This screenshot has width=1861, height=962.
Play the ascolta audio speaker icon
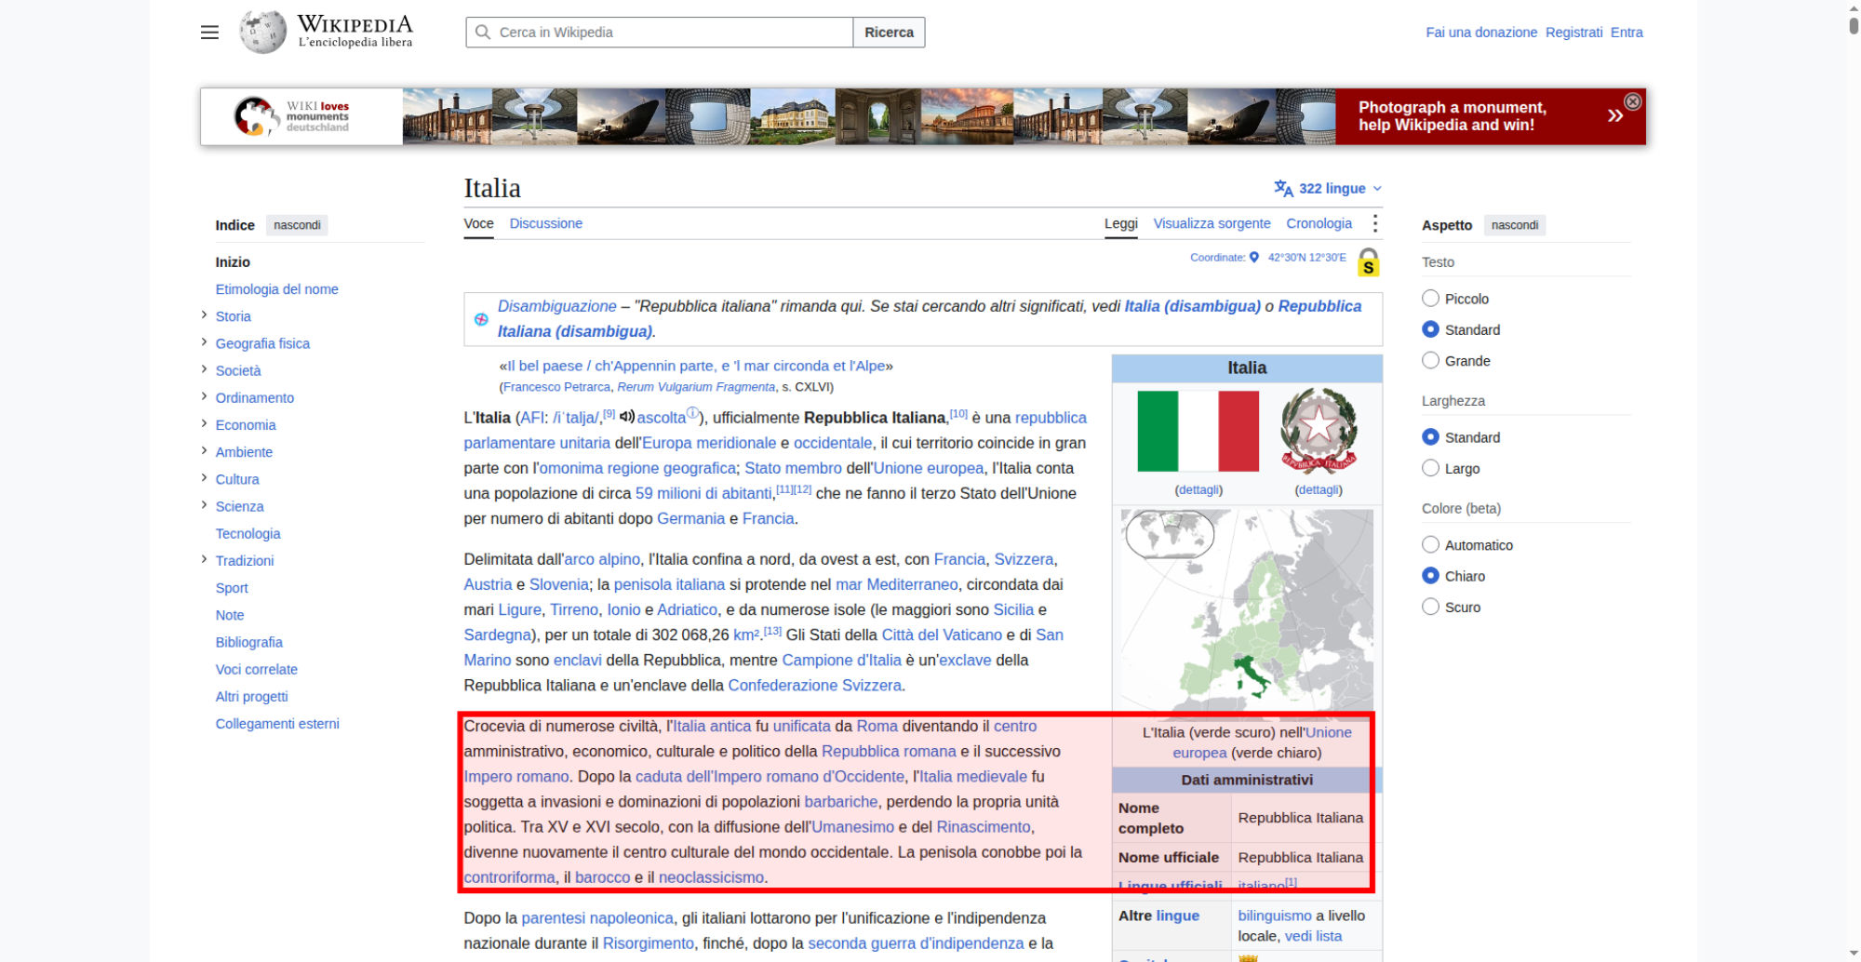tap(627, 417)
